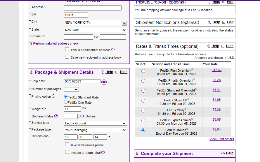Click help icon beside residential address checkbox
The width and height of the screenshot is (260, 162).
point(113,50)
